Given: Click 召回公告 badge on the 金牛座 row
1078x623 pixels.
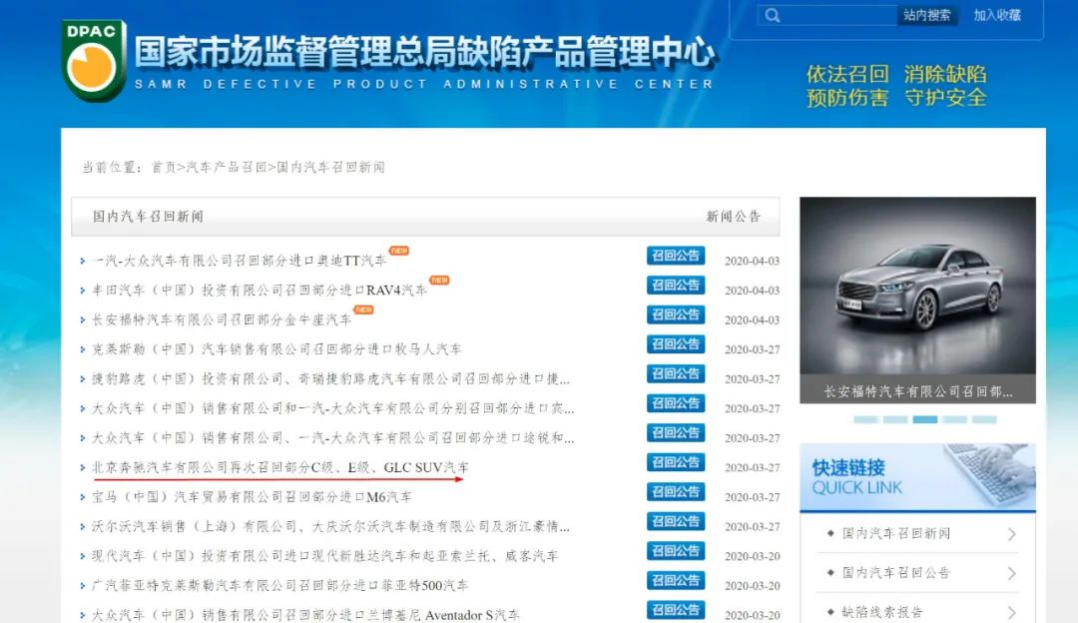Looking at the screenshot, I should click(x=676, y=314).
